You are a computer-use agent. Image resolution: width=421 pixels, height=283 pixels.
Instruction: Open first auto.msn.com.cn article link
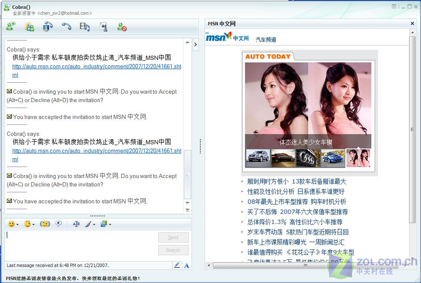pos(97,71)
